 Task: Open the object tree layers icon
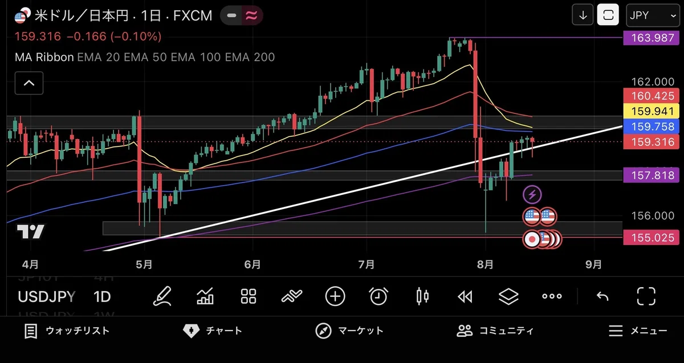[508, 296]
